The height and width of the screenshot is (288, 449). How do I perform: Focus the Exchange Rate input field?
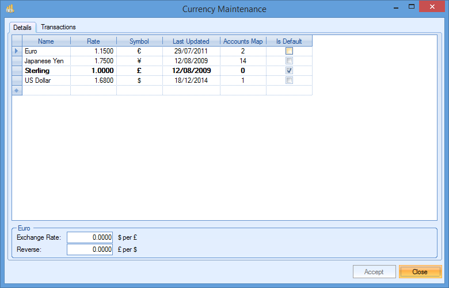pyautogui.click(x=90, y=237)
